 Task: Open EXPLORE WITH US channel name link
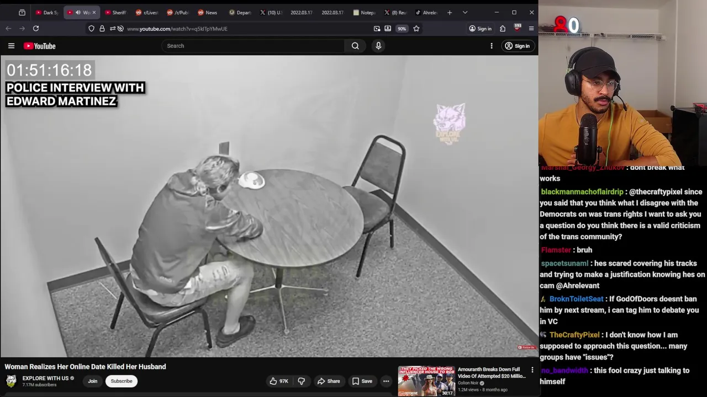(45, 378)
